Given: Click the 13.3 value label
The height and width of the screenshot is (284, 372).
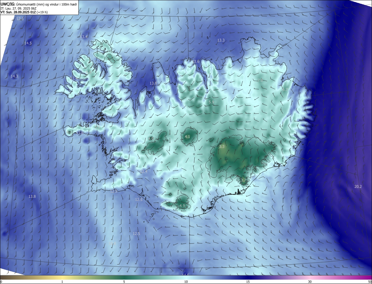Looking at the screenshot, I should [221, 40].
